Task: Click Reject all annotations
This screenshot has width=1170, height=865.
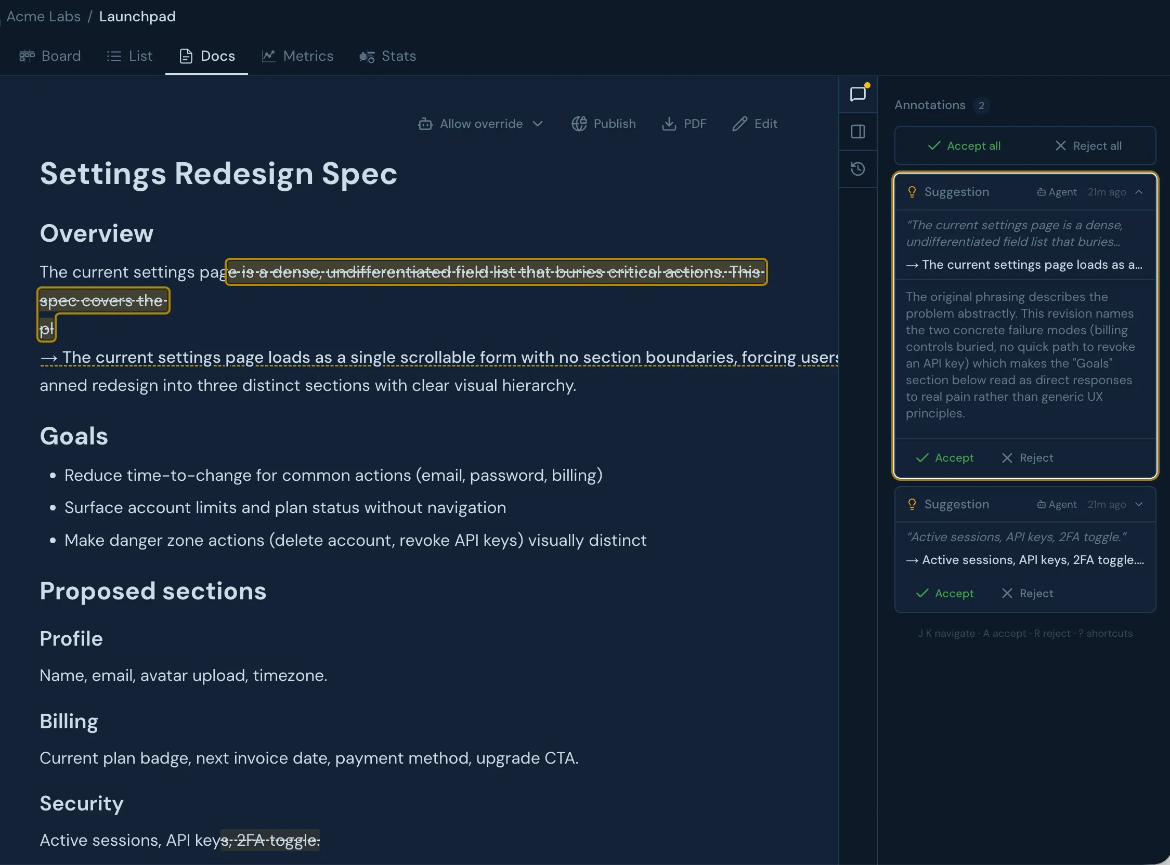Action: click(x=1088, y=146)
